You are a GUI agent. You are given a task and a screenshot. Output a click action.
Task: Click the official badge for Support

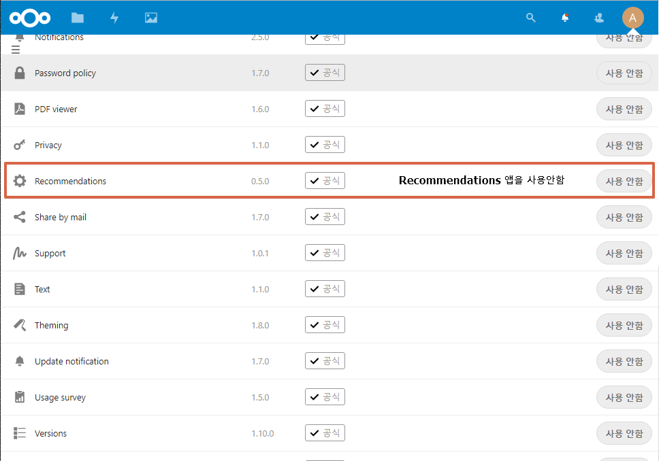click(325, 253)
